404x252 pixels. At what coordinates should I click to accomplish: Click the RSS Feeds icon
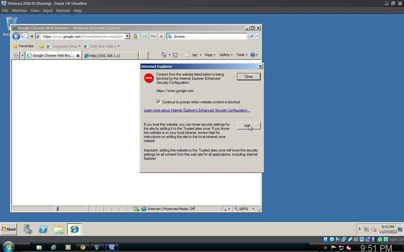click(x=175, y=55)
